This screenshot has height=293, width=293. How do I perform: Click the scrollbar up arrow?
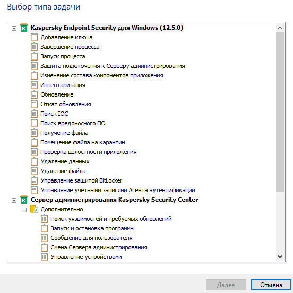(x=280, y=28)
